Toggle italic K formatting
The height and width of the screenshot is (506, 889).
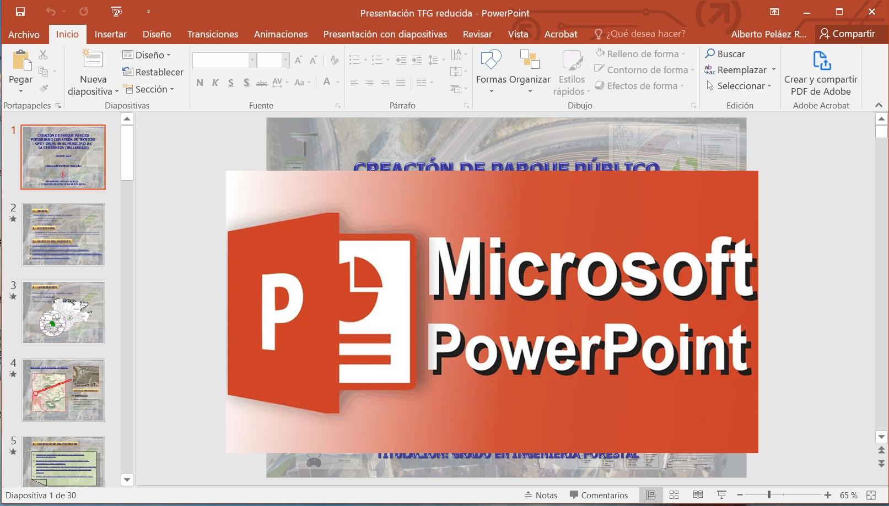(215, 83)
